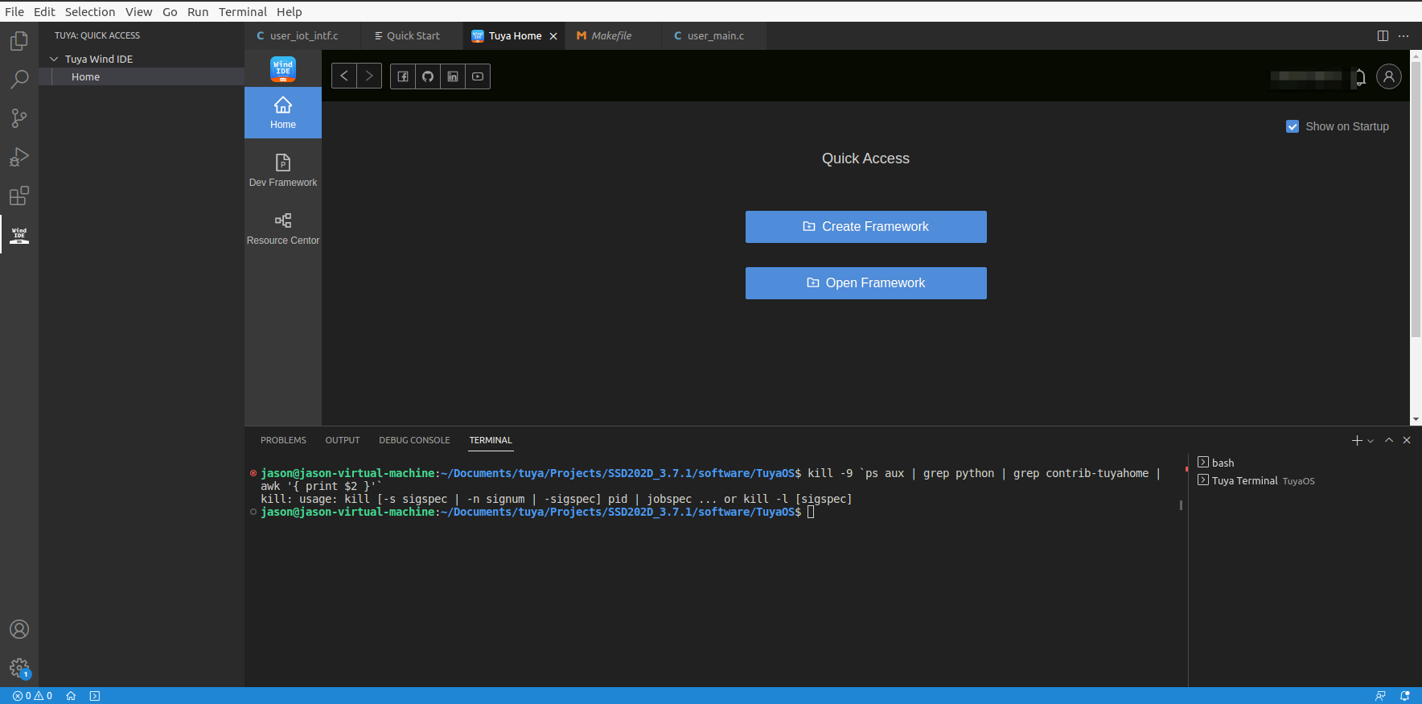Click the webview vertical scrollbar
The image size is (1422, 704).
click(1416, 198)
